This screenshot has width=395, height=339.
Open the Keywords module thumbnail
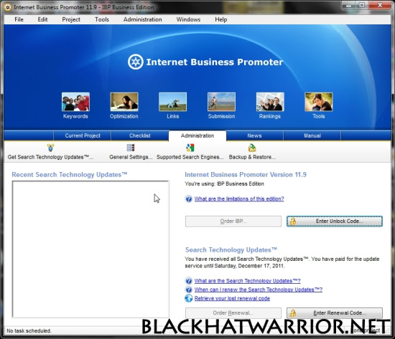coord(75,102)
